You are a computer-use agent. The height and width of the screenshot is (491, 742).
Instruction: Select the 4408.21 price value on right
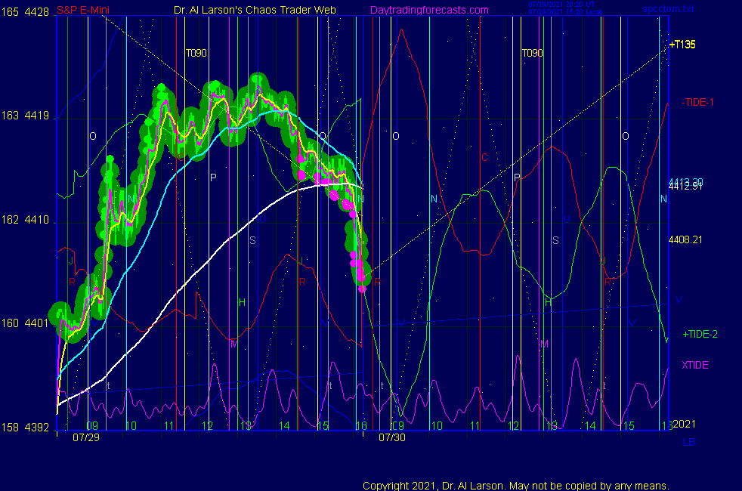pyautogui.click(x=685, y=239)
